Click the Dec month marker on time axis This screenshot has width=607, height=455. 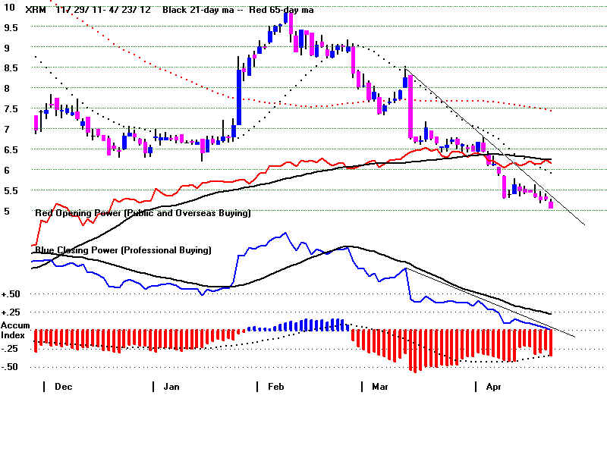[x=64, y=387]
